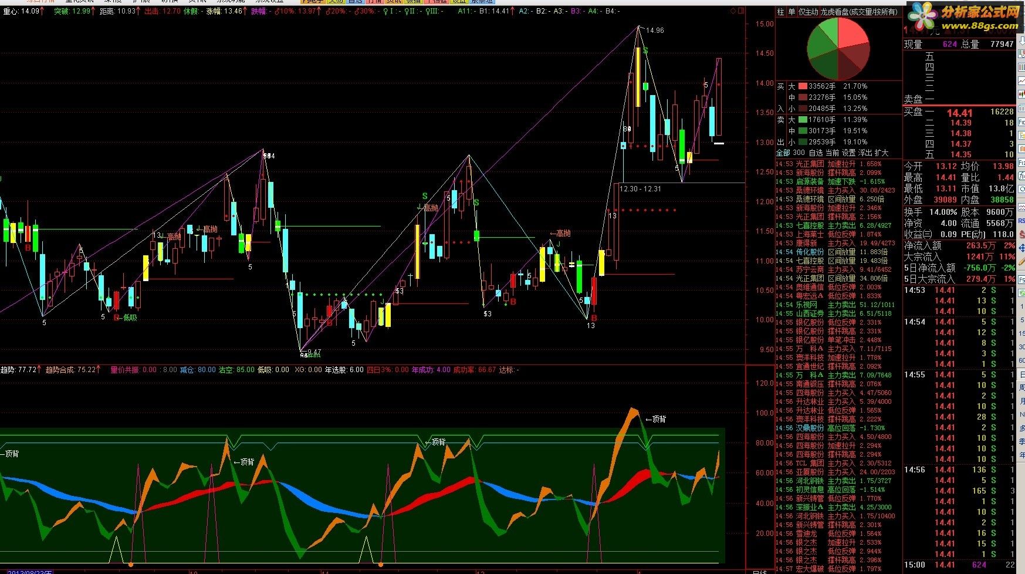Click the 趋势合成: 75.22 sub-chart label

70,370
